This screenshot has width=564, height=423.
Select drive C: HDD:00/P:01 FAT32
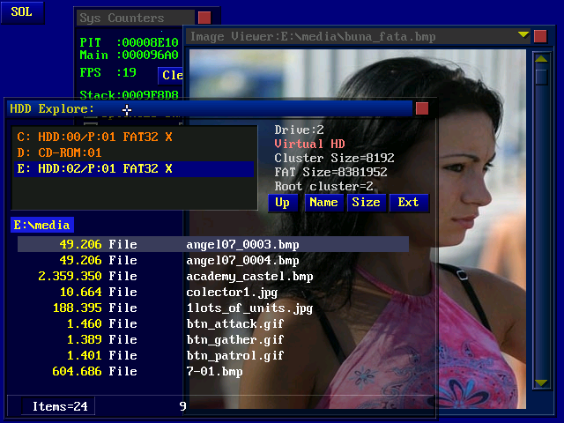pos(134,137)
